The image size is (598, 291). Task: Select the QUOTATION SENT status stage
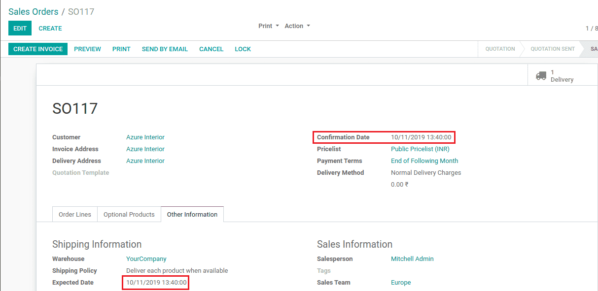[553, 49]
